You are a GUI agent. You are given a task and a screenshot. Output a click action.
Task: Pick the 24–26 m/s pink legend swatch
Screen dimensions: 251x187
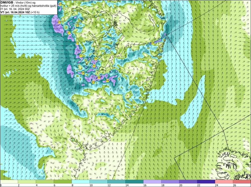click(224, 181)
